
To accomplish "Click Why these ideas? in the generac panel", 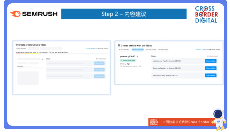I will click(x=213, y=56).
